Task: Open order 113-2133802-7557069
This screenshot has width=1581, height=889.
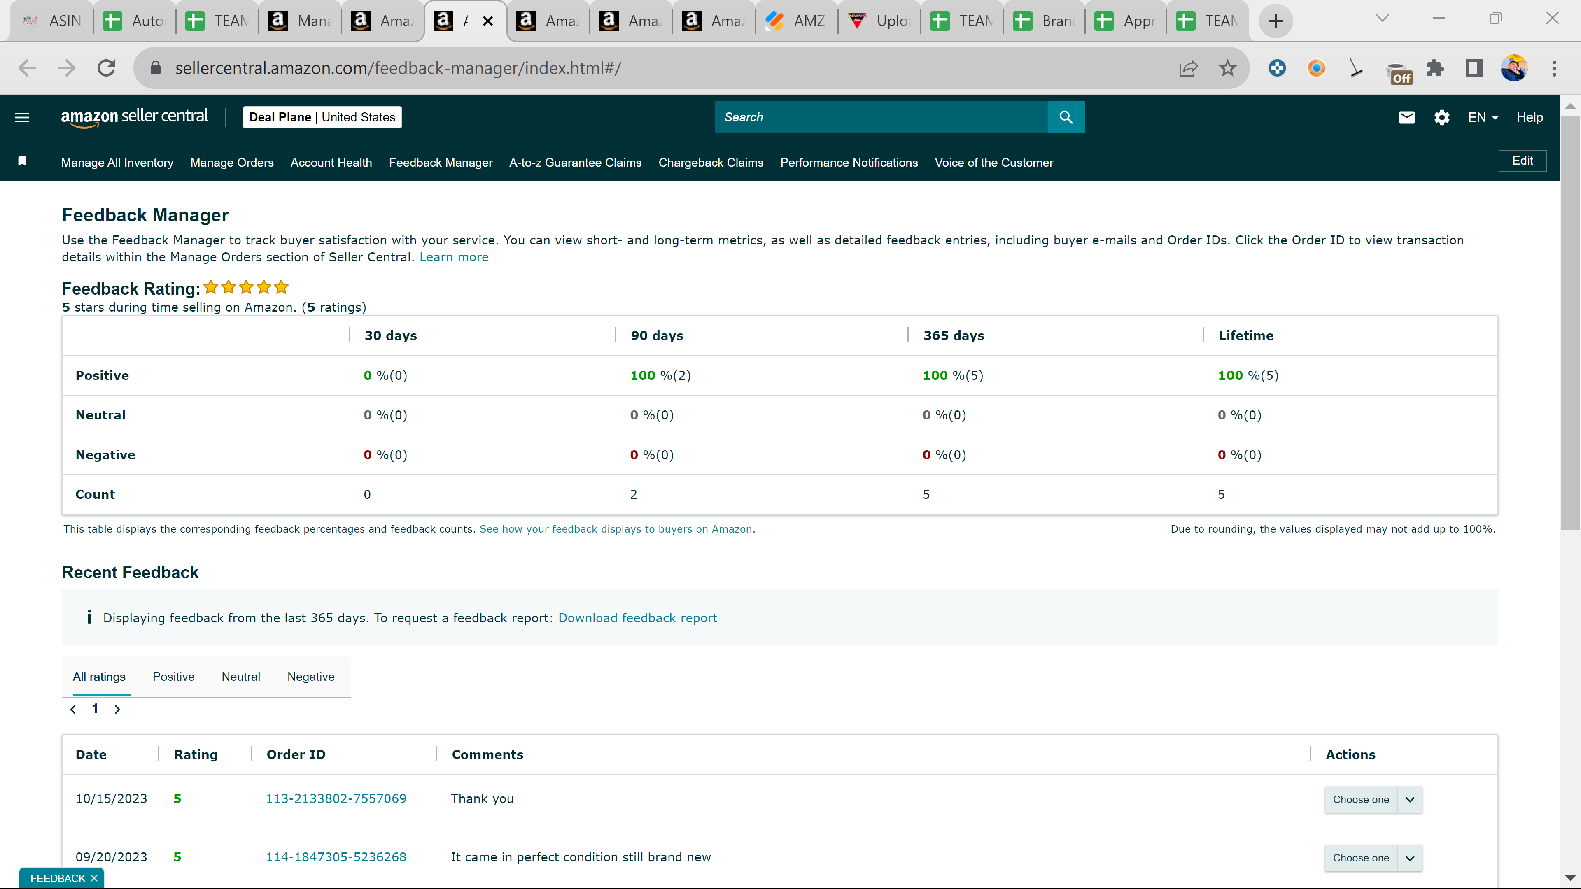Action: [x=336, y=799]
